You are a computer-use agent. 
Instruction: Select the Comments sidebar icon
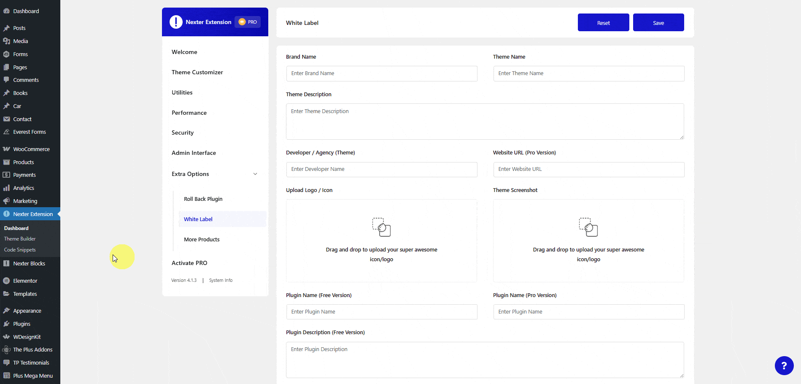(x=7, y=80)
